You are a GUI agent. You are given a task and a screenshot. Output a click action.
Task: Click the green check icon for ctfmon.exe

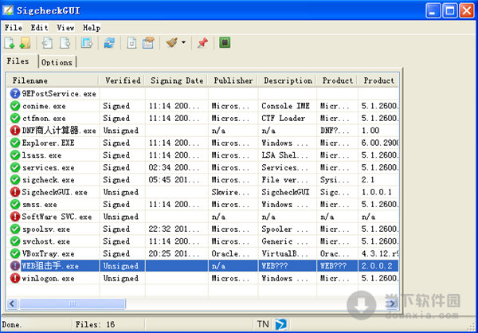point(15,119)
